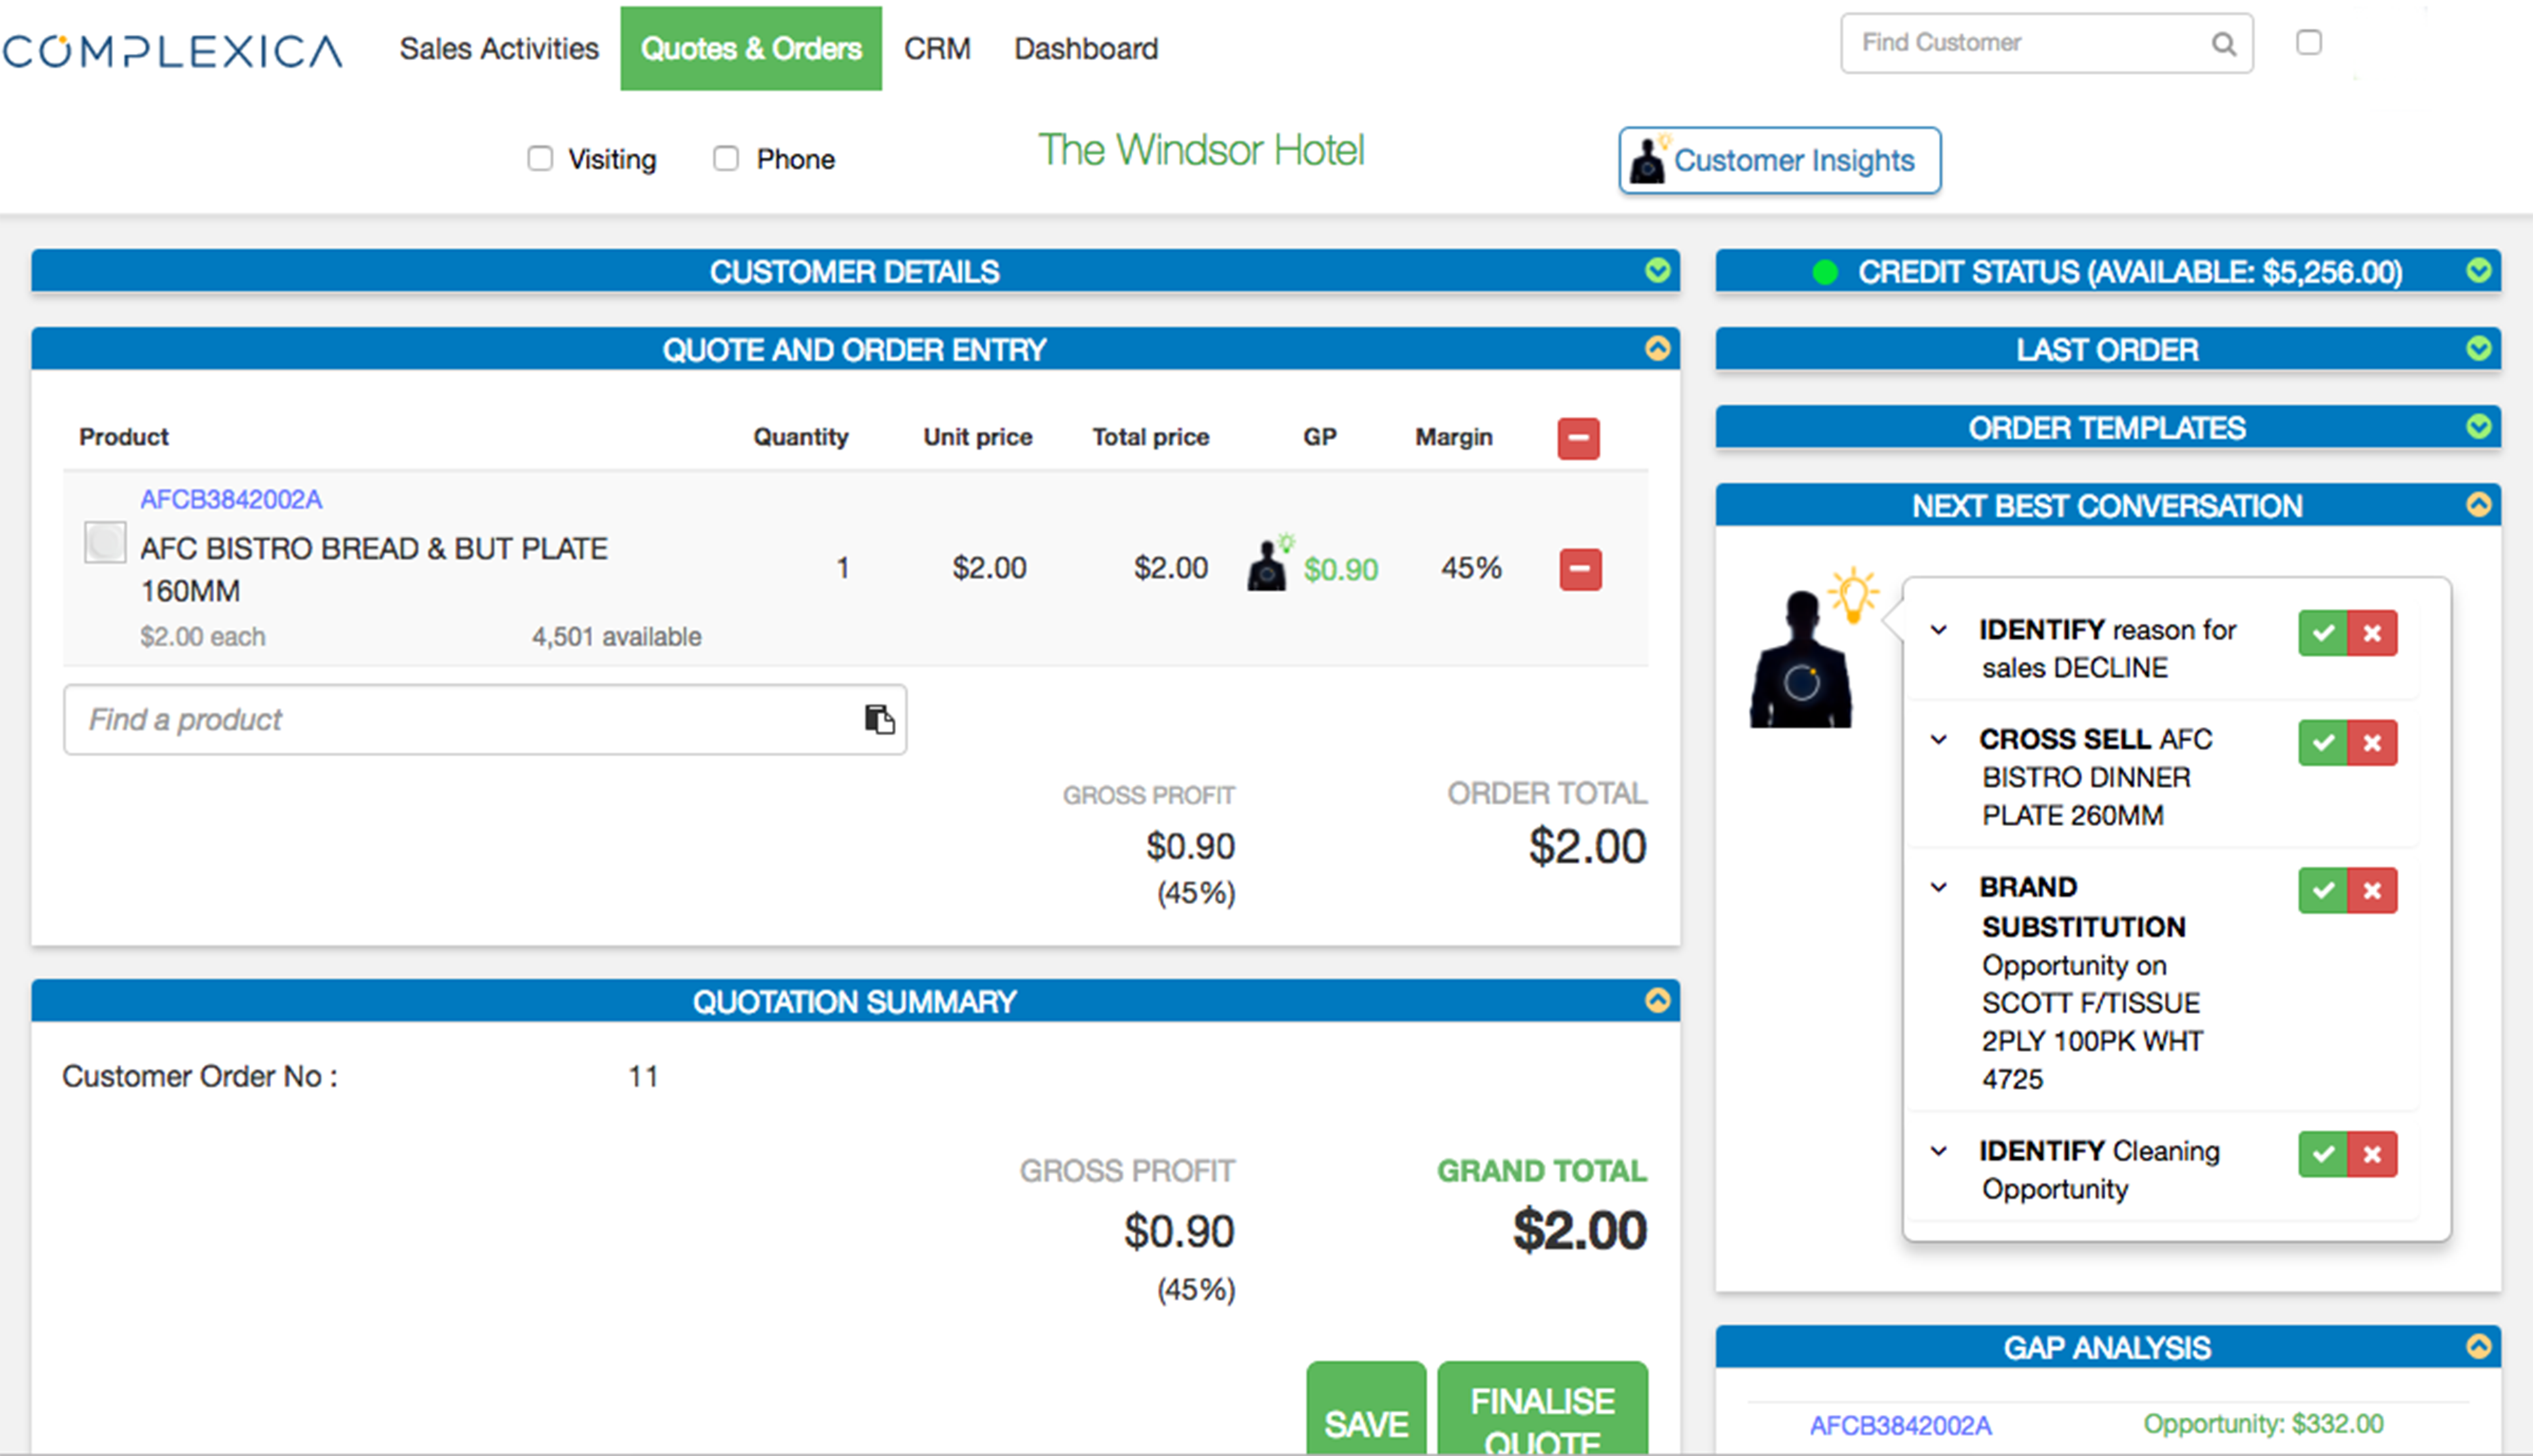This screenshot has width=2533, height=1456.
Task: Click the Product column header
Action: [124, 437]
